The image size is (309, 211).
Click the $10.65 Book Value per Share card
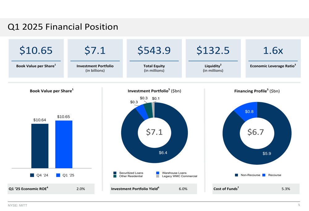pyautogui.click(x=36, y=58)
